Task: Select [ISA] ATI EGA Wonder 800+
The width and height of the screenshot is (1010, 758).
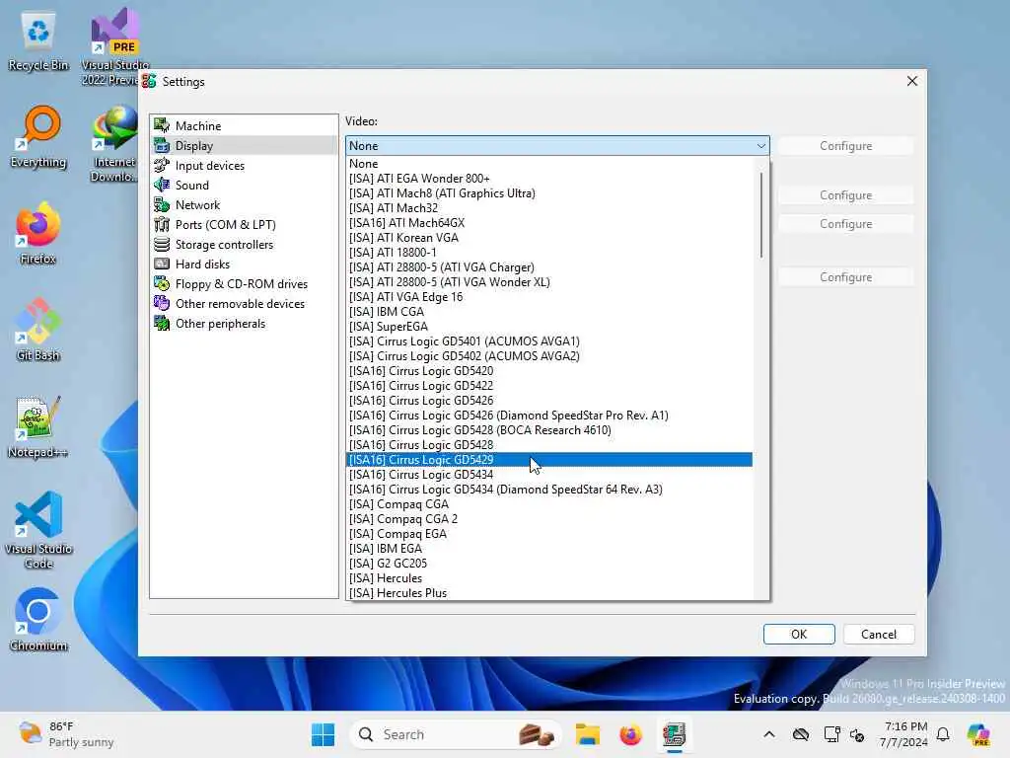Action: [549, 179]
